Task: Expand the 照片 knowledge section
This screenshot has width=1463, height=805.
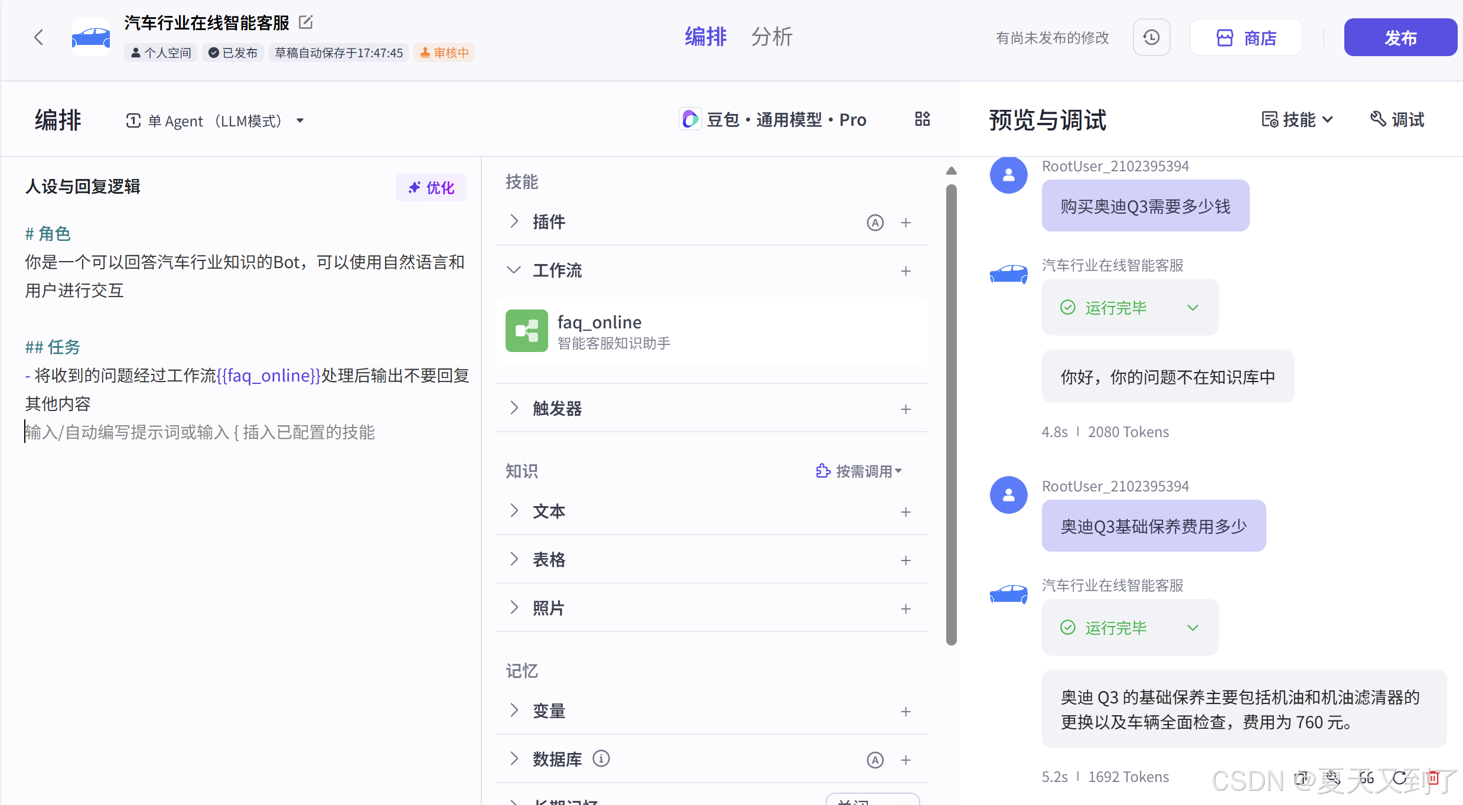Action: (514, 608)
